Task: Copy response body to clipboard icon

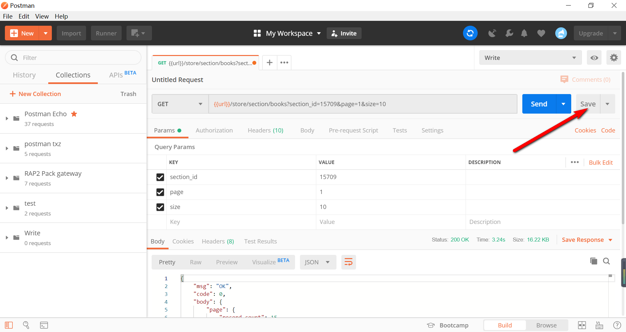Action: [x=594, y=261]
